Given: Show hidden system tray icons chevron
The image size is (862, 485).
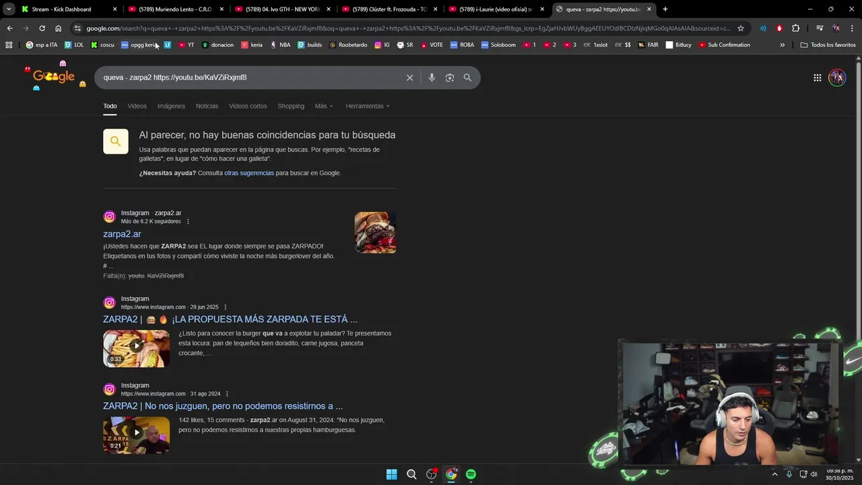Looking at the screenshot, I should pos(774,474).
